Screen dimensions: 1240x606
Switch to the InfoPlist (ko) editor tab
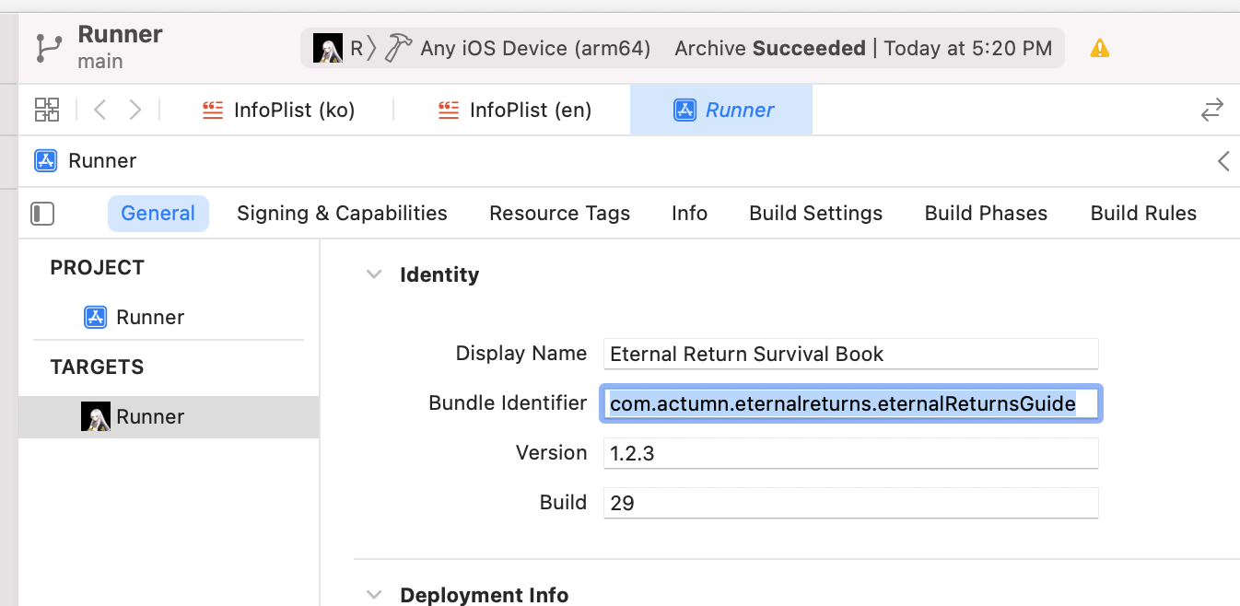point(279,111)
